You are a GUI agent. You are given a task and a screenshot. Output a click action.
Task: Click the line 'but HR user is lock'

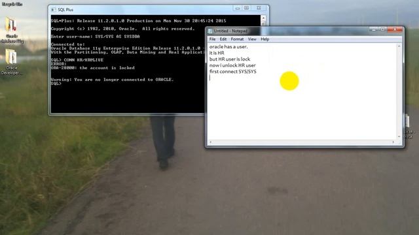pyautogui.click(x=230, y=59)
